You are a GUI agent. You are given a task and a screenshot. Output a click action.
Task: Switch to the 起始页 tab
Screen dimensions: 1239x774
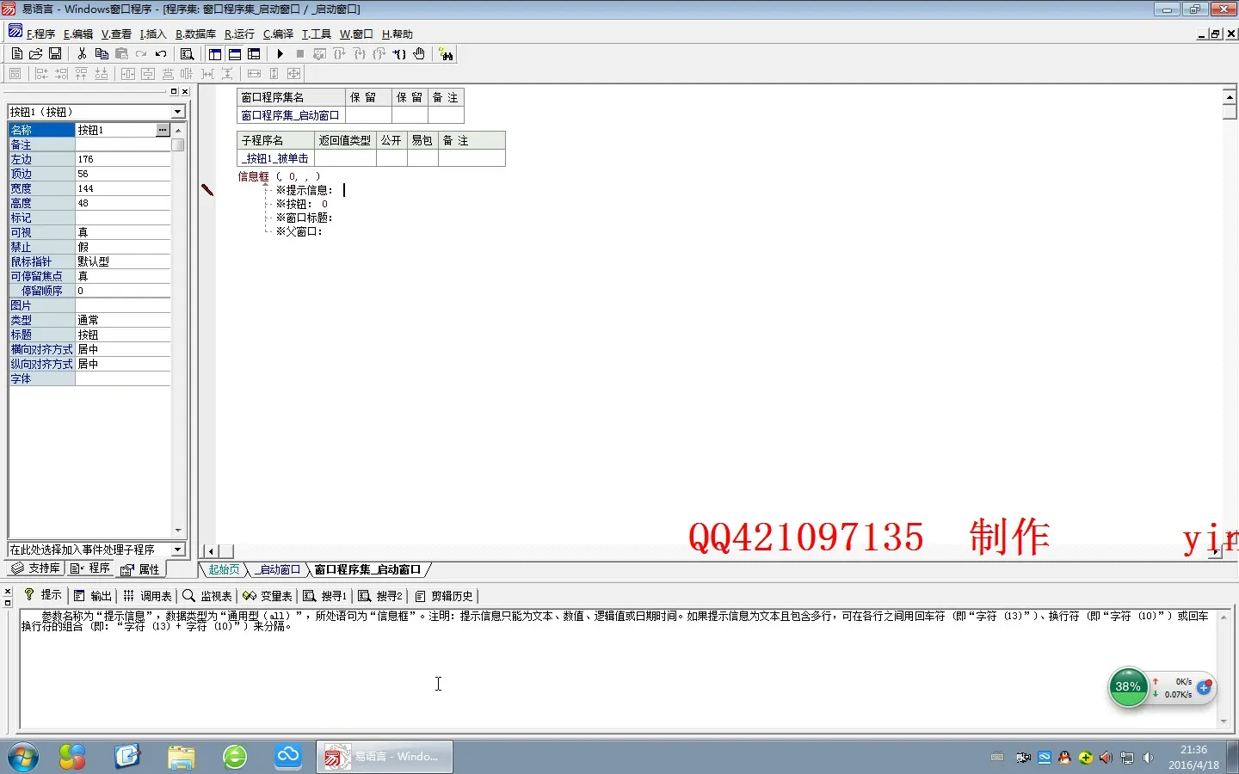224,569
